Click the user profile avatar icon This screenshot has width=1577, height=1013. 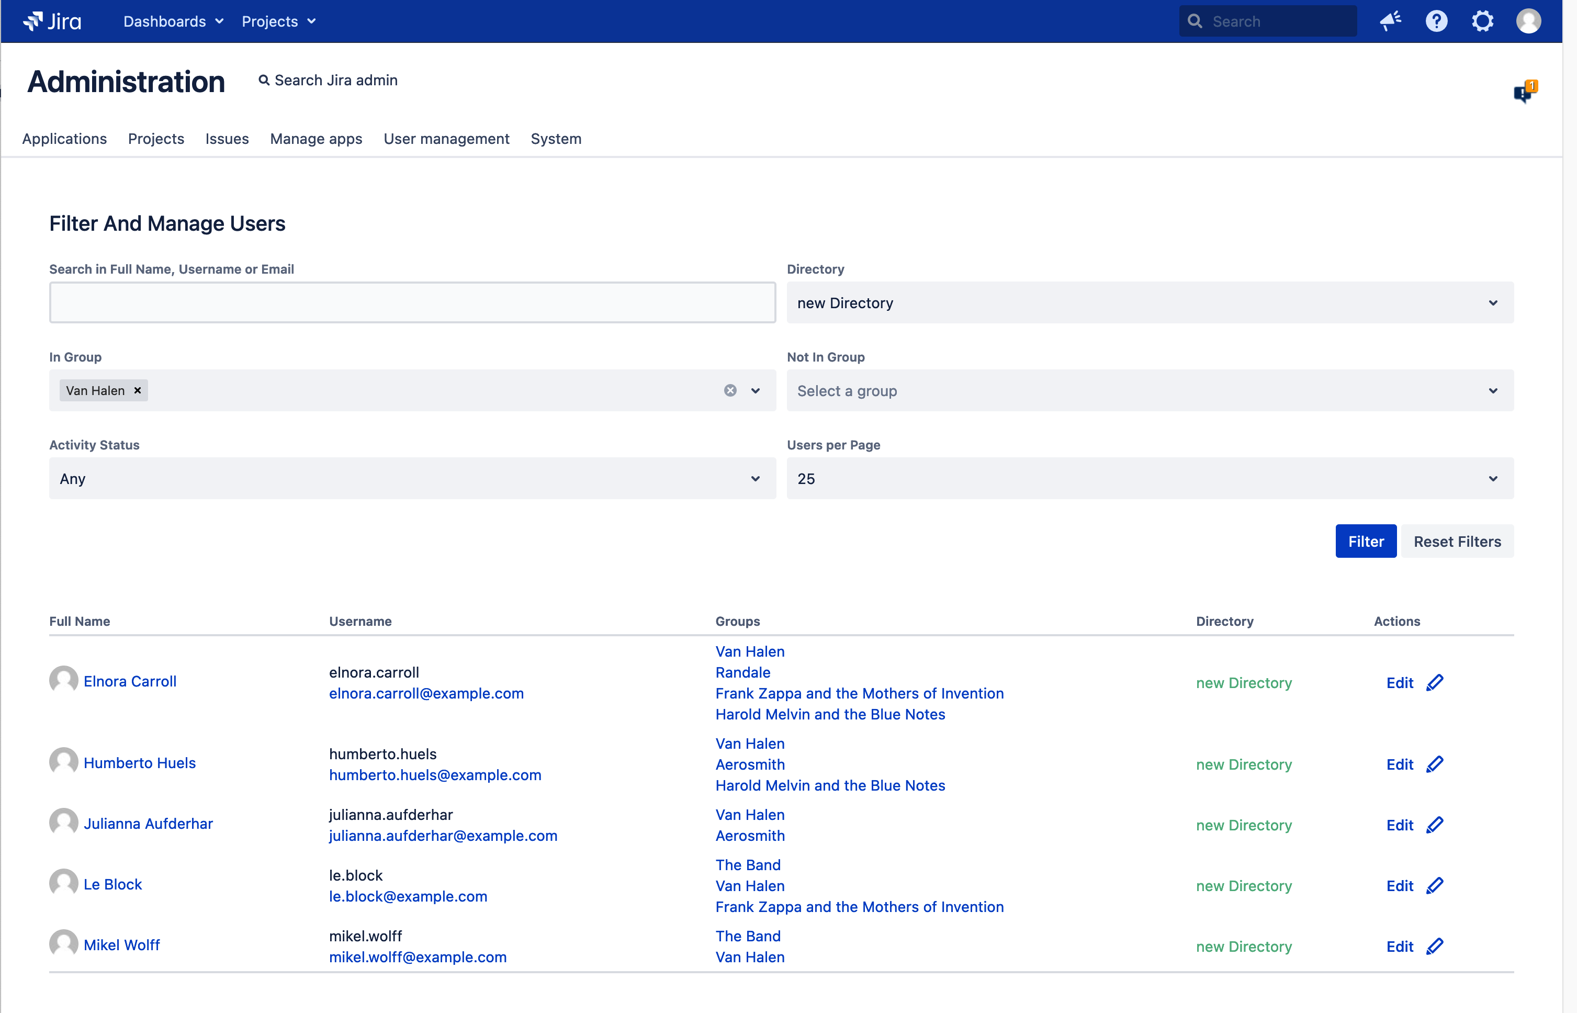coord(1528,21)
